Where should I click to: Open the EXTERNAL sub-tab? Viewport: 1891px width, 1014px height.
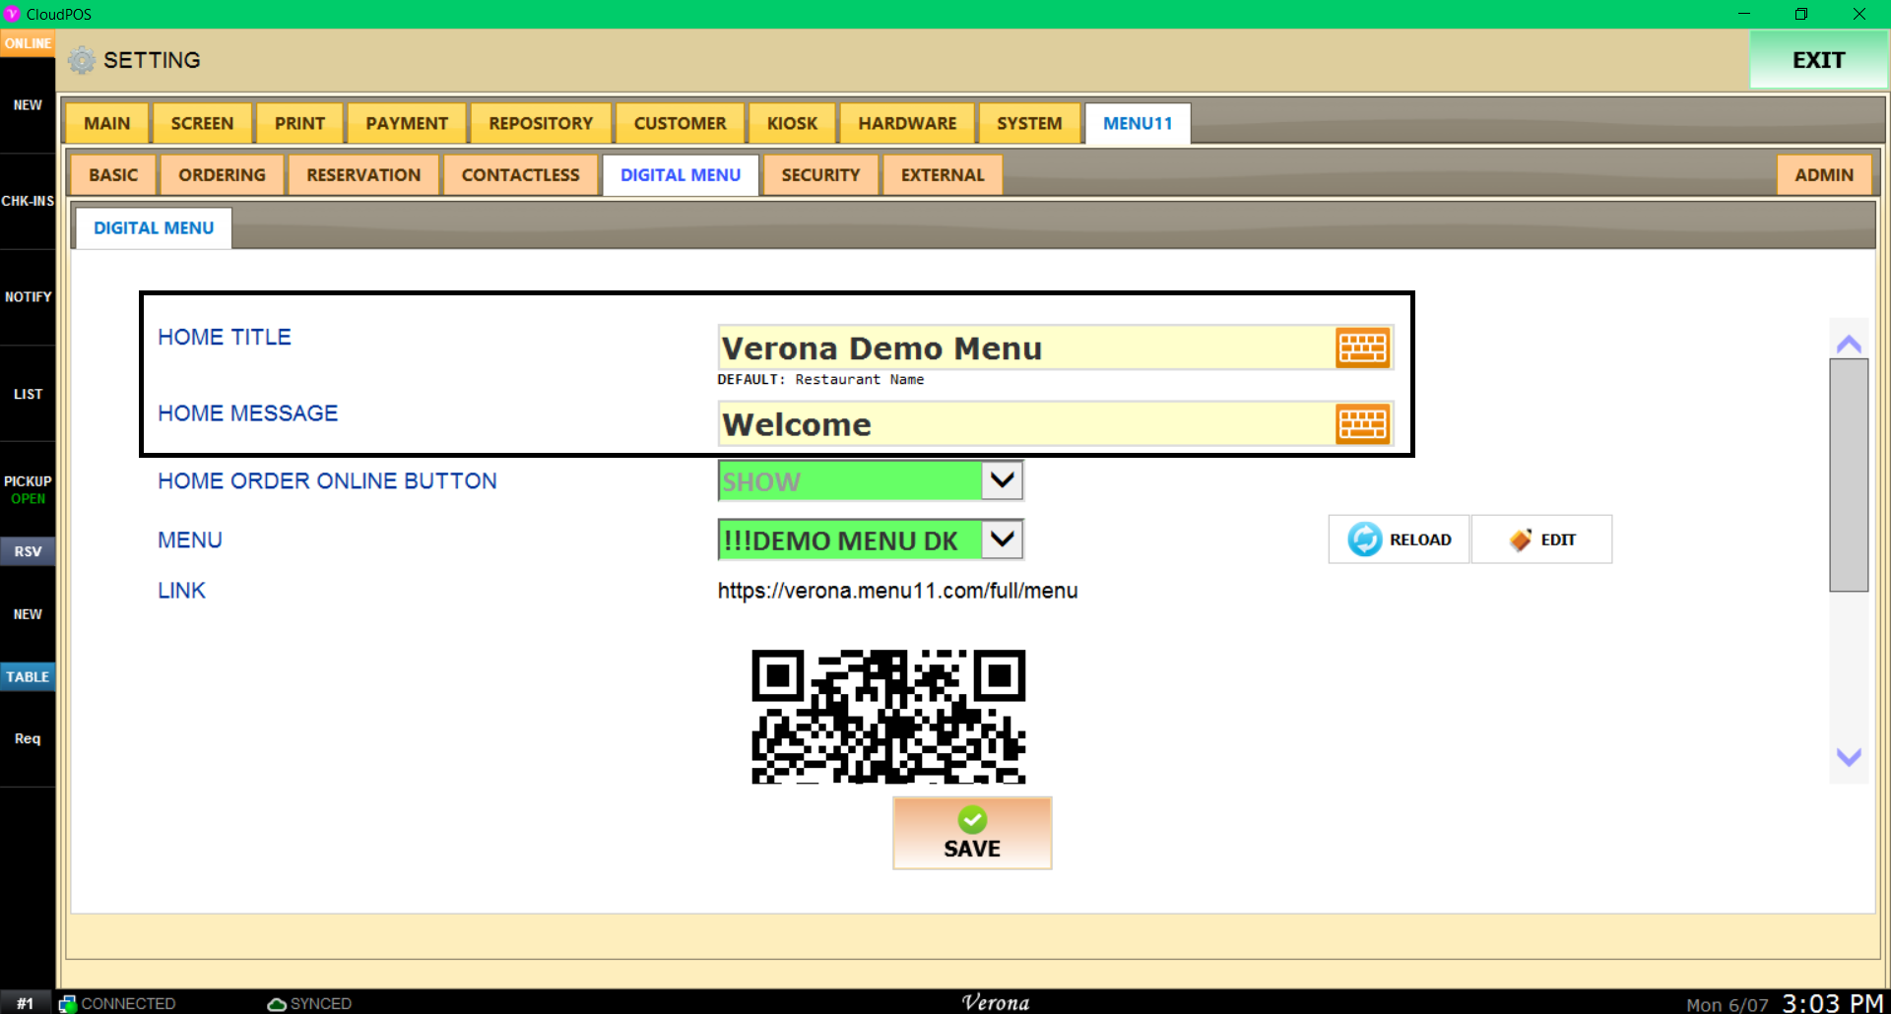point(943,175)
